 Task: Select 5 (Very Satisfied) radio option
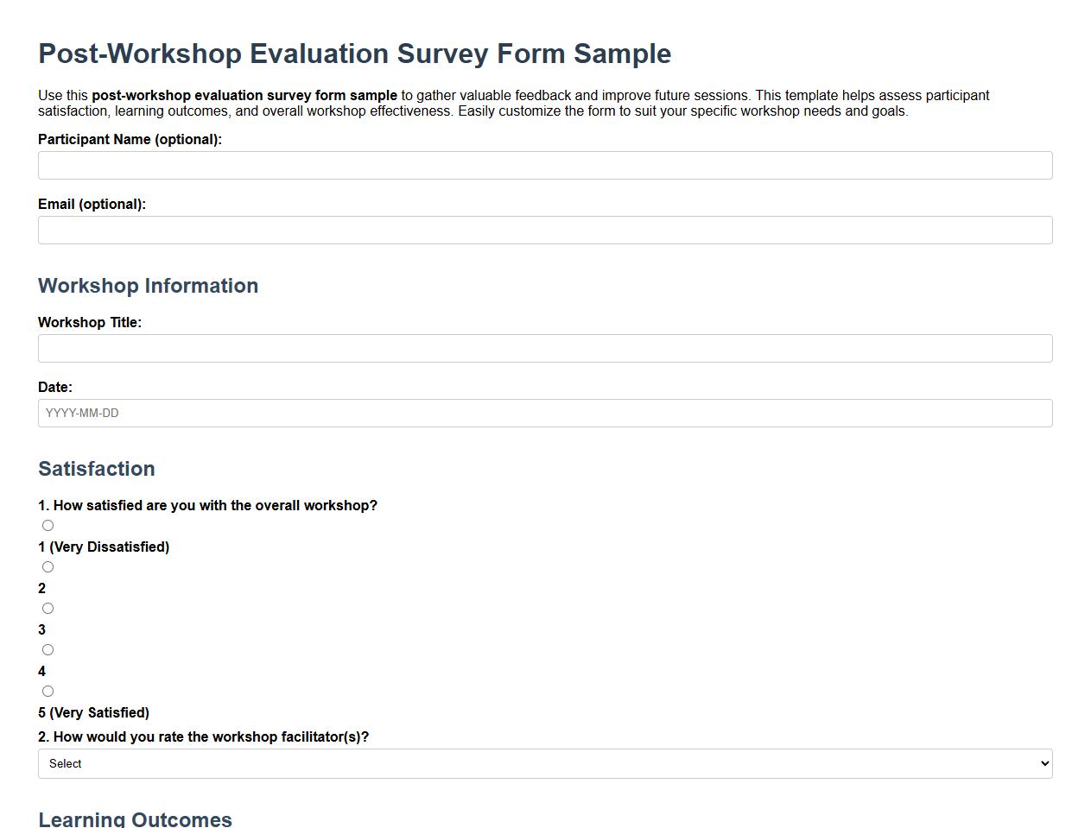pos(48,691)
